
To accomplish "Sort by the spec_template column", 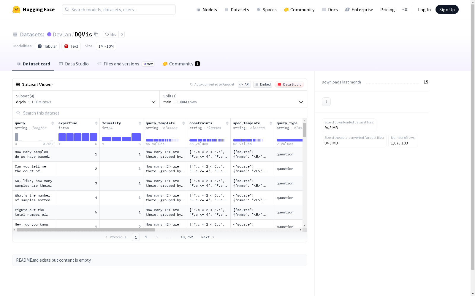I will (271, 123).
